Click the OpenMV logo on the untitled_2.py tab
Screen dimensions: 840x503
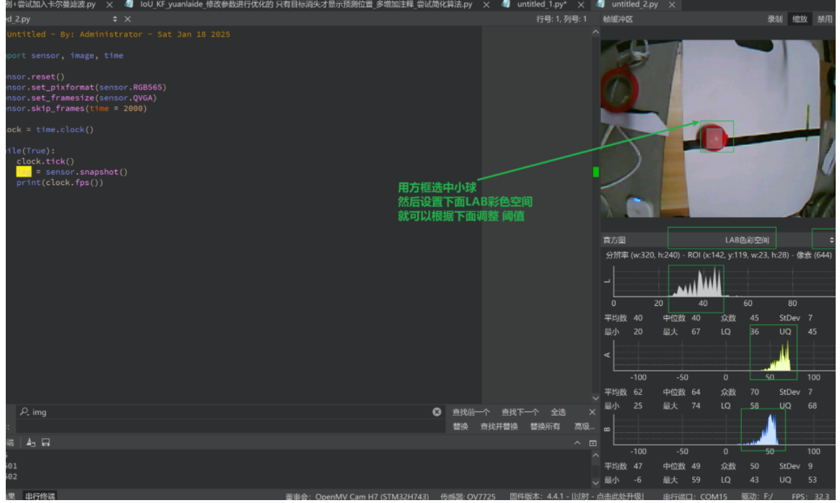click(x=600, y=4)
